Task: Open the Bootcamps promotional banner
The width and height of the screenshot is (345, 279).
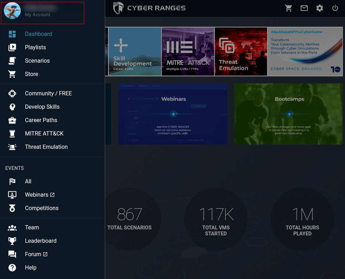Action: click(x=288, y=114)
